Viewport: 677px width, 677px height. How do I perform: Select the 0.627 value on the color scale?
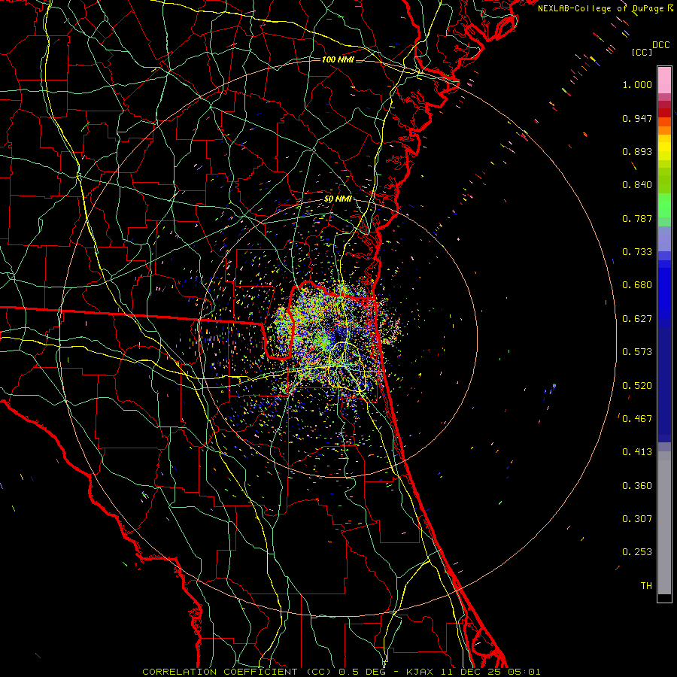pyautogui.click(x=637, y=319)
